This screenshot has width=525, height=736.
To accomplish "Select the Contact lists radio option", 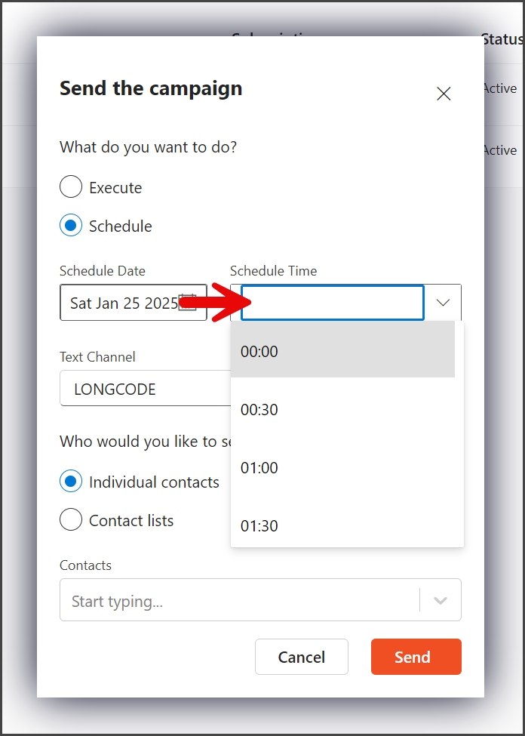I will (71, 519).
